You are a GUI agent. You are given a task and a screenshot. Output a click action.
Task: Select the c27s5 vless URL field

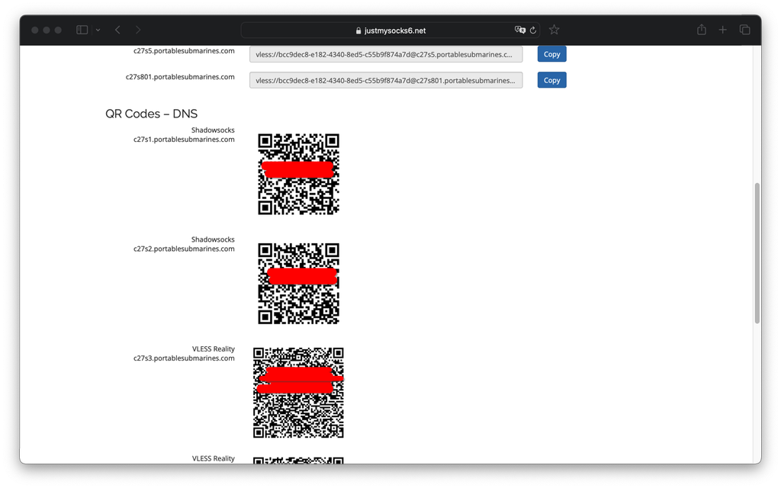[x=386, y=54]
